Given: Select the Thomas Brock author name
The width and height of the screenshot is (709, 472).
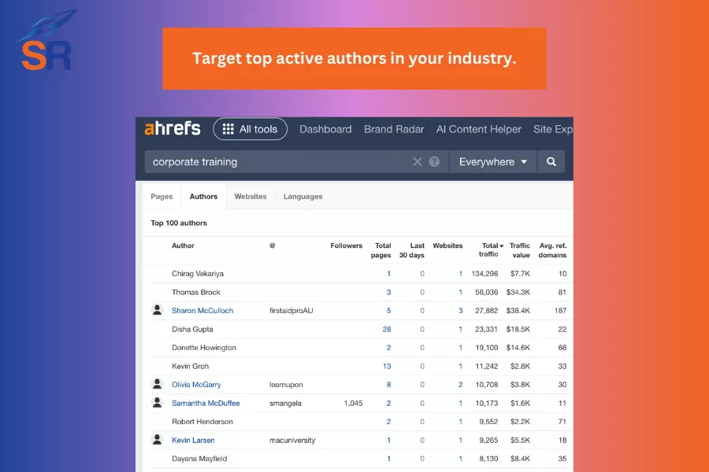Looking at the screenshot, I should 196,292.
